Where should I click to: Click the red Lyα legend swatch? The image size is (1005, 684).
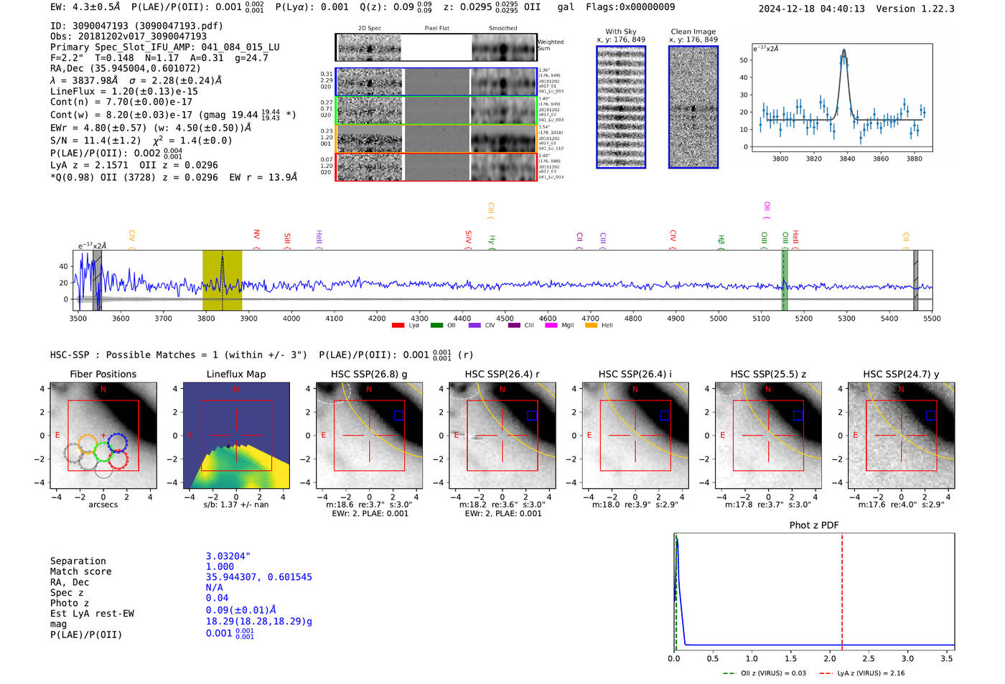(398, 325)
